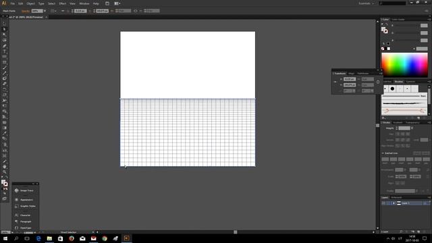The height and width of the screenshot is (243, 432).
Task: Click the Opacity link in control bar
Action: (x=26, y=11)
